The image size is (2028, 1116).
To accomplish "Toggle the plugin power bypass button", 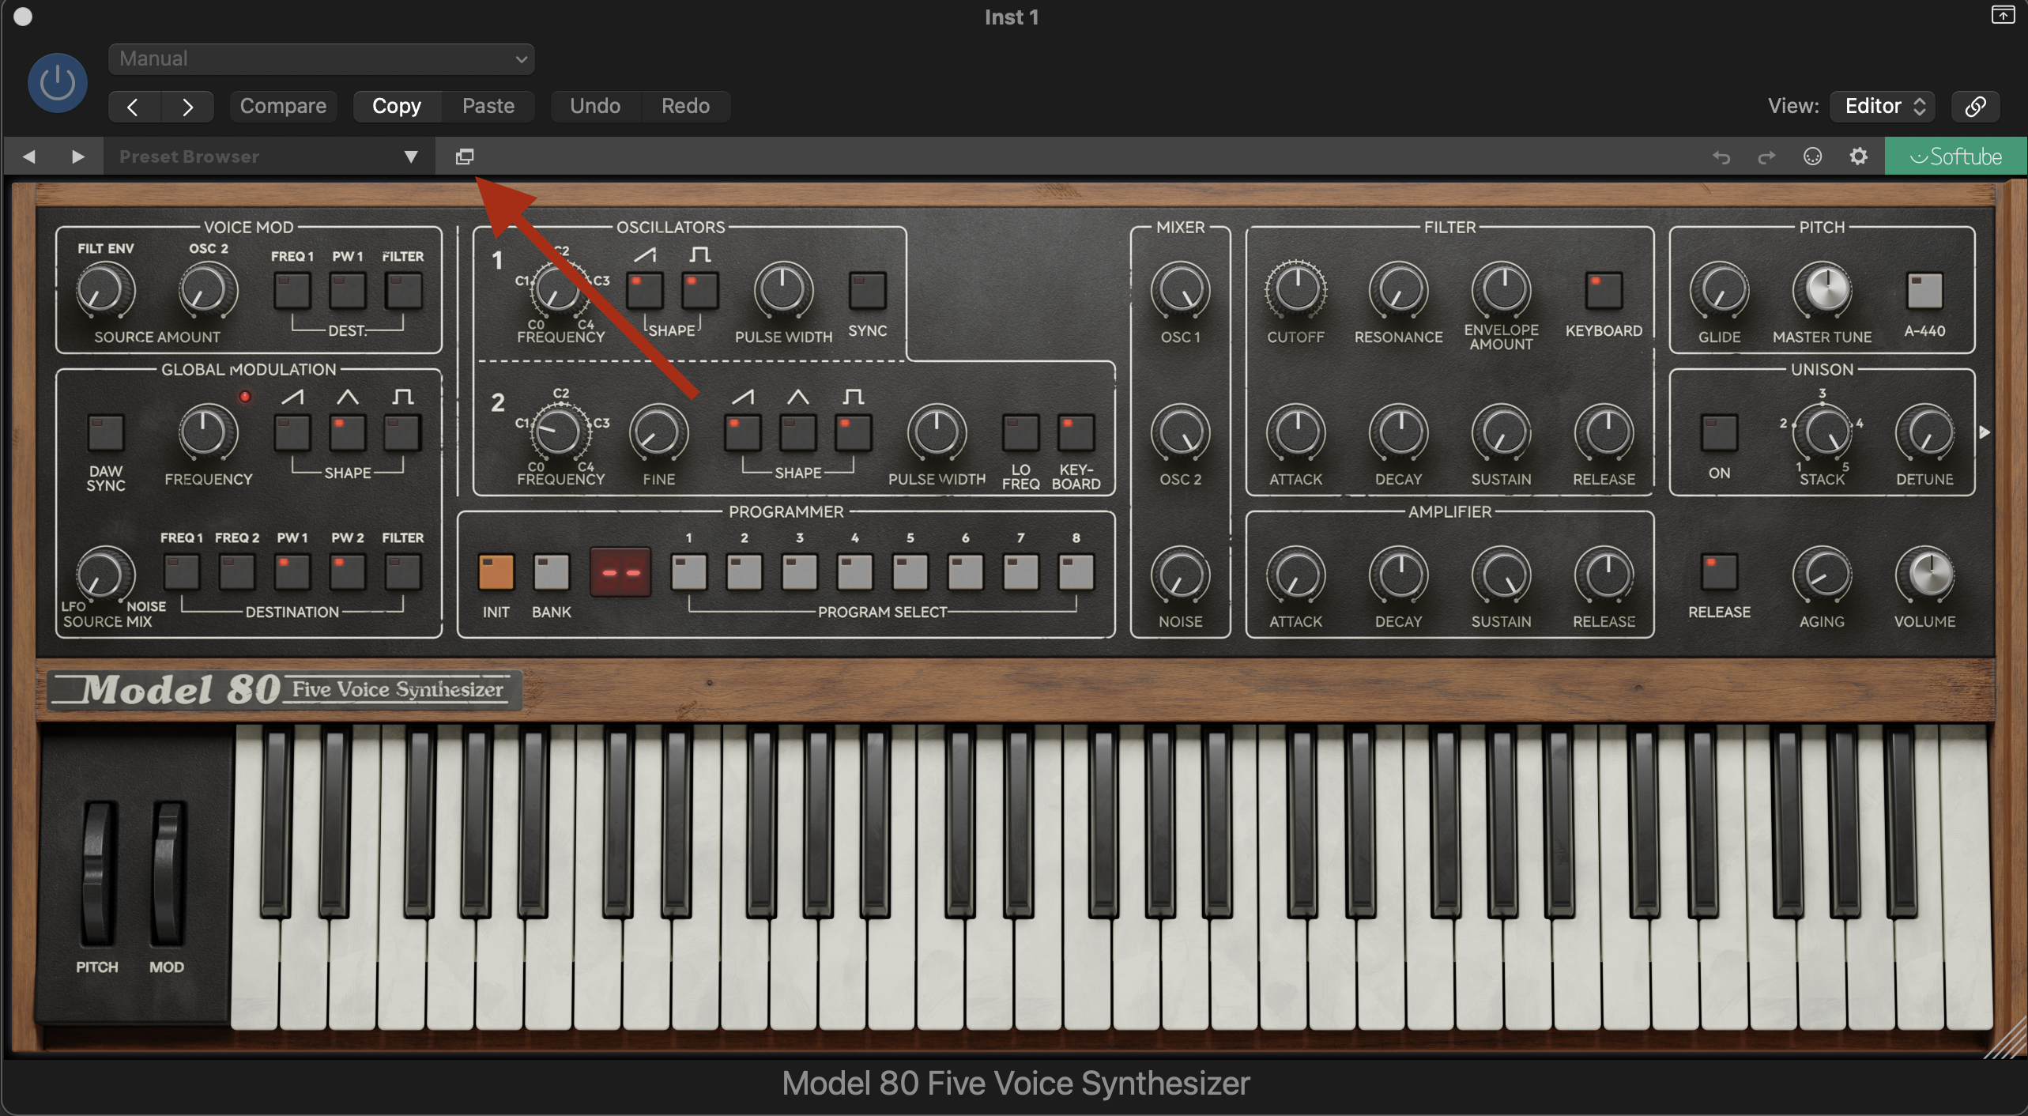I will 57,82.
